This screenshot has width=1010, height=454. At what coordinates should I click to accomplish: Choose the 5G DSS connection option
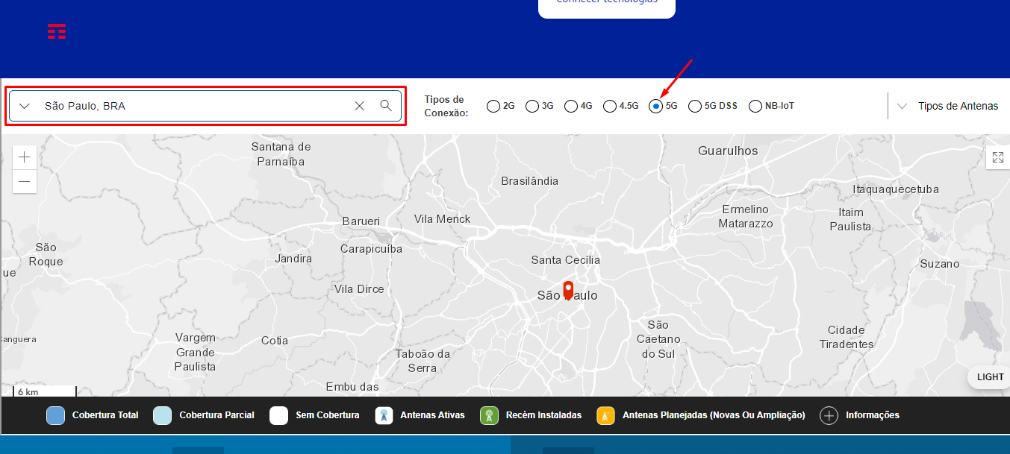[x=695, y=106]
